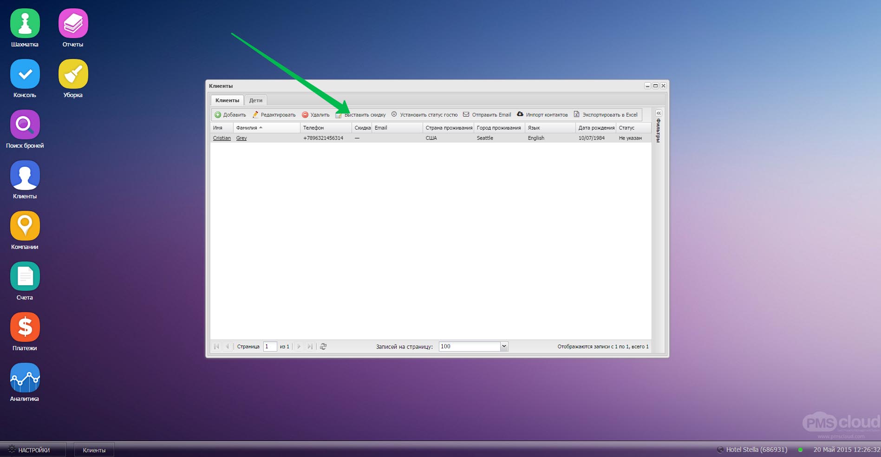Viewport: 881px width, 457px height.
Task: Click the Счета documents icon
Action: coord(25,276)
